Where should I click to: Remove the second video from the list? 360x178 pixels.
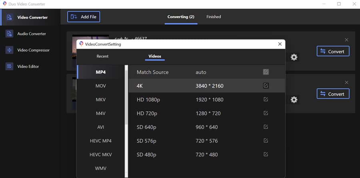(x=346, y=83)
